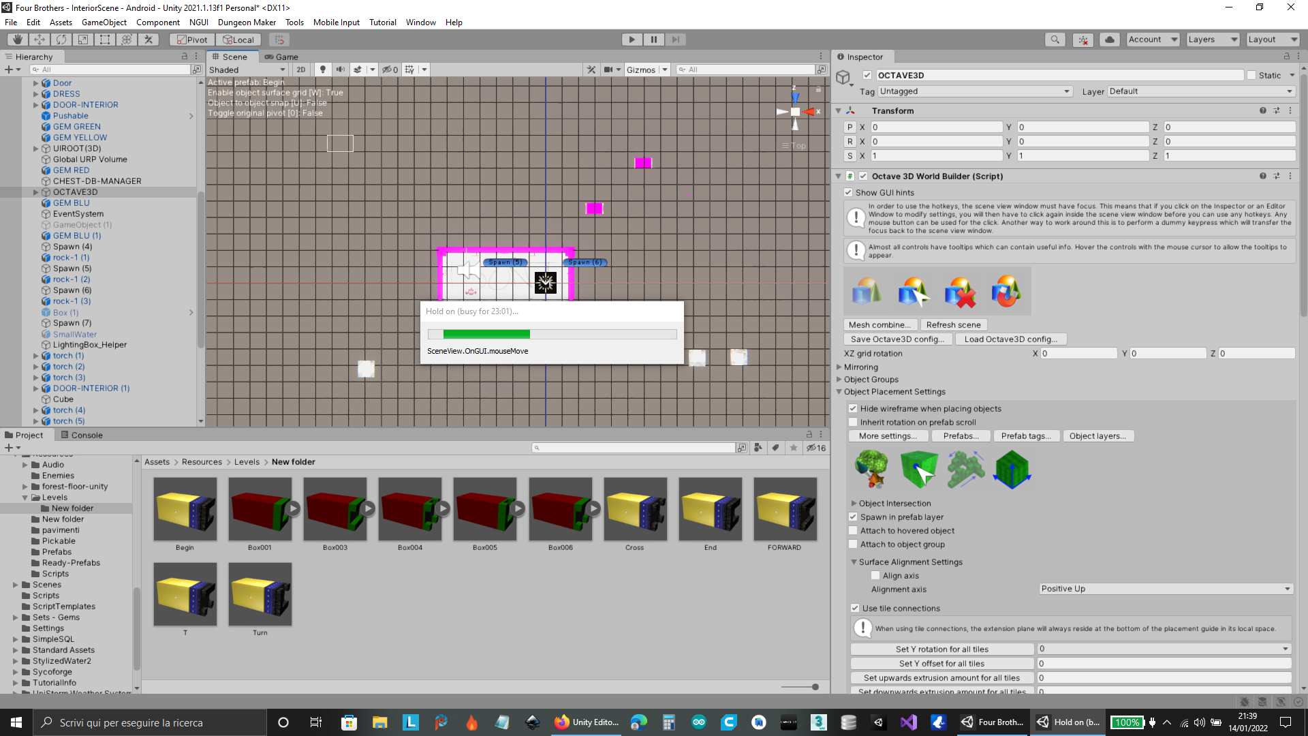
Task: Select the Rotate tool in toolbar
Action: pos(61,40)
